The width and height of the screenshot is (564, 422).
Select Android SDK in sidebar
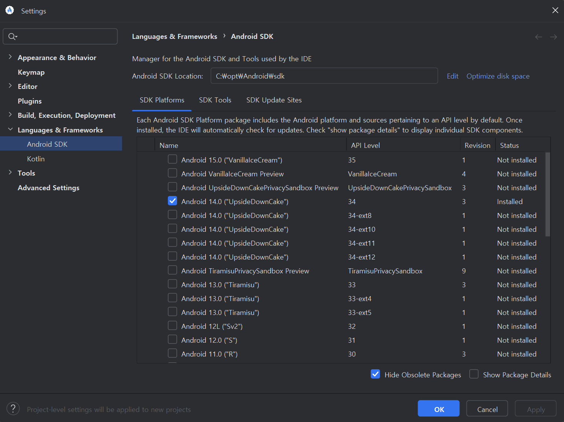61,144
